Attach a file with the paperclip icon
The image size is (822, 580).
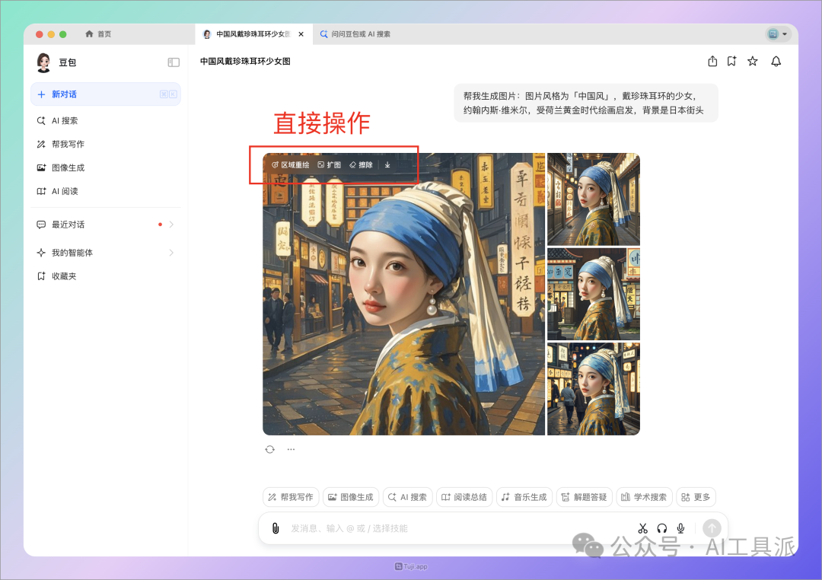275,527
